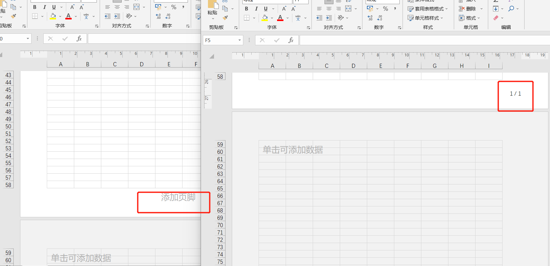Image resolution: width=550 pixels, height=266 pixels.
Task: Open 字体 font dialog launcher in right window
Action: click(x=308, y=28)
